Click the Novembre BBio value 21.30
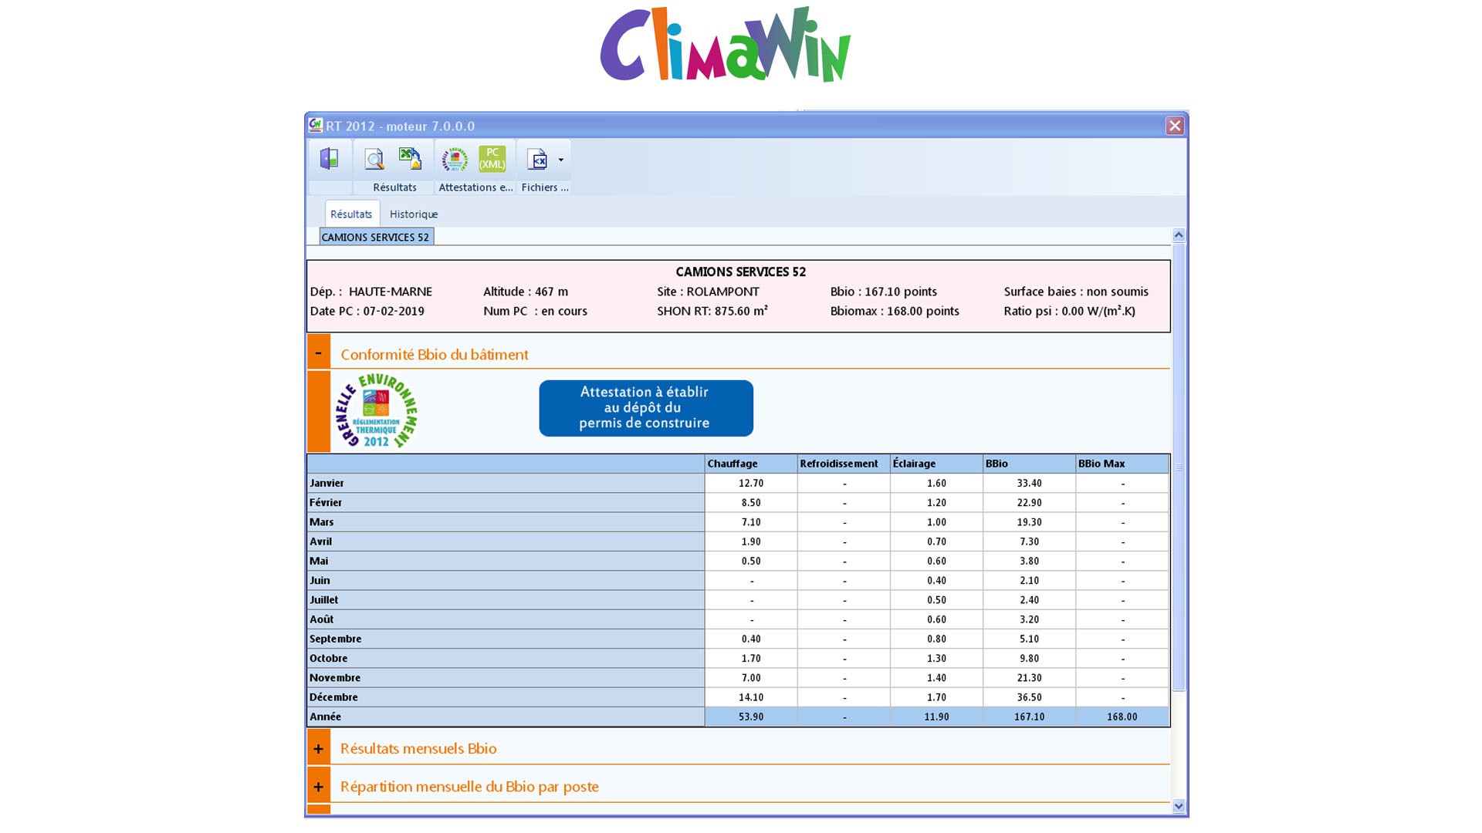Screen dimensions: 1482x833 (1029, 677)
